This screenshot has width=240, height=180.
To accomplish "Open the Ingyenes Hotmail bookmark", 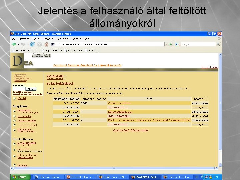I will (x=52, y=51).
